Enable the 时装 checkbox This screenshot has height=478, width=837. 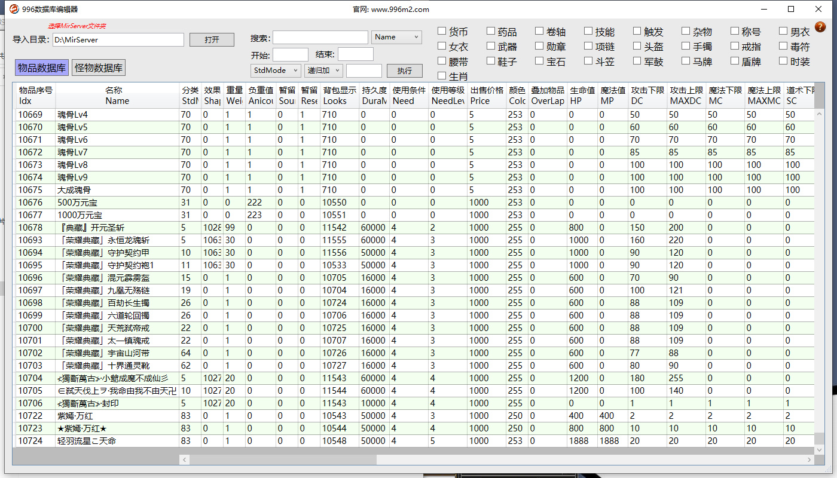784,61
